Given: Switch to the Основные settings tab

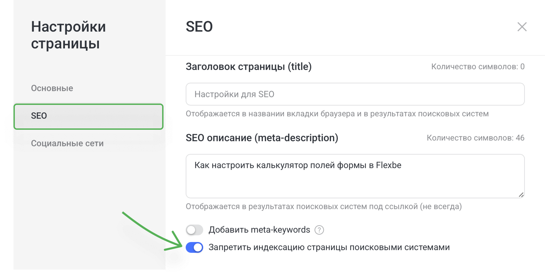Looking at the screenshot, I should click(52, 88).
